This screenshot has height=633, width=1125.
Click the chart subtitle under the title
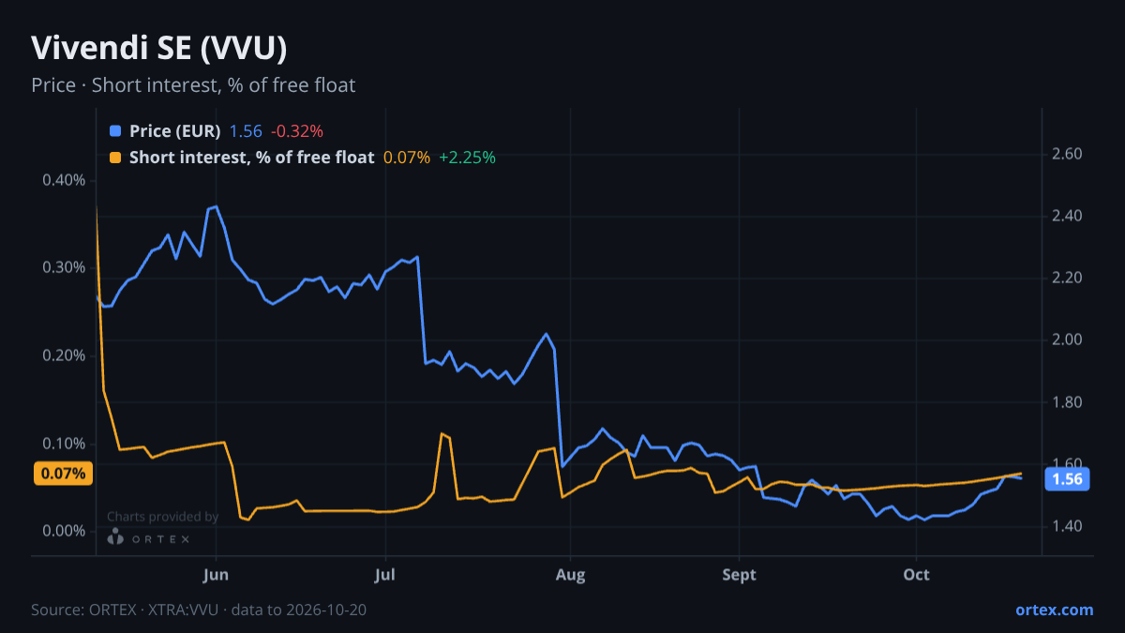pyautogui.click(x=193, y=85)
